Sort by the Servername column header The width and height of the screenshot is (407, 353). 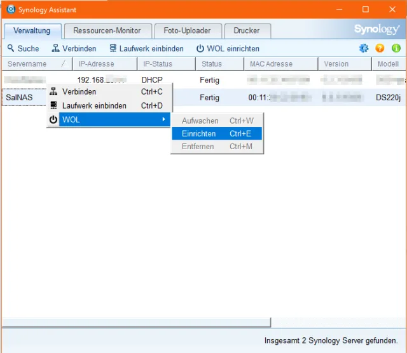tap(27, 64)
